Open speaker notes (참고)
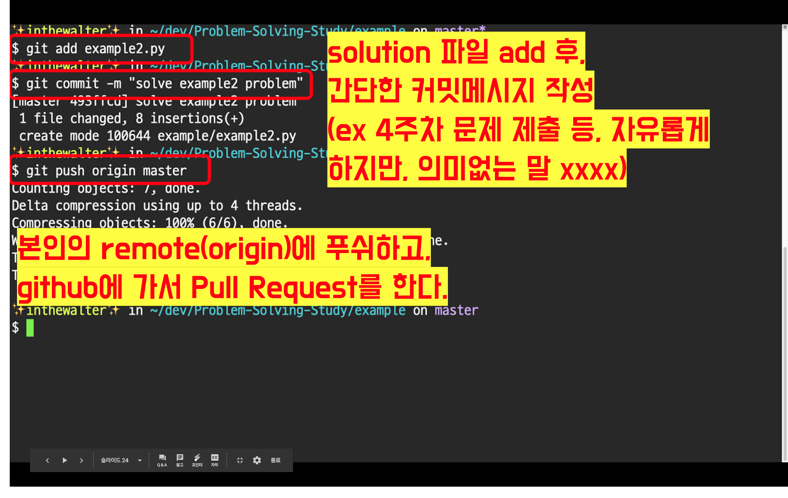This screenshot has height=498, width=788. click(180, 460)
